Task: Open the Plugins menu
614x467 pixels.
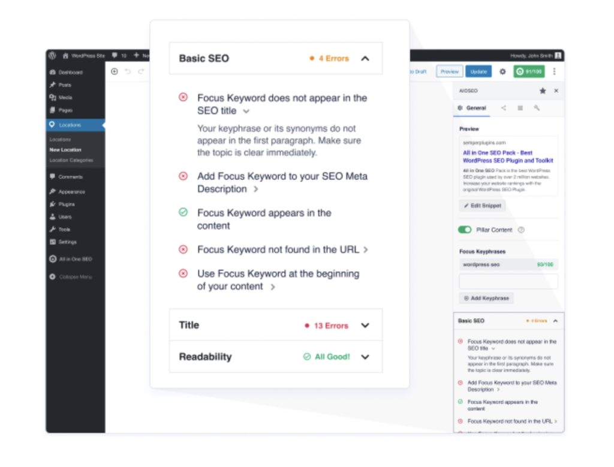Action: 62,204
